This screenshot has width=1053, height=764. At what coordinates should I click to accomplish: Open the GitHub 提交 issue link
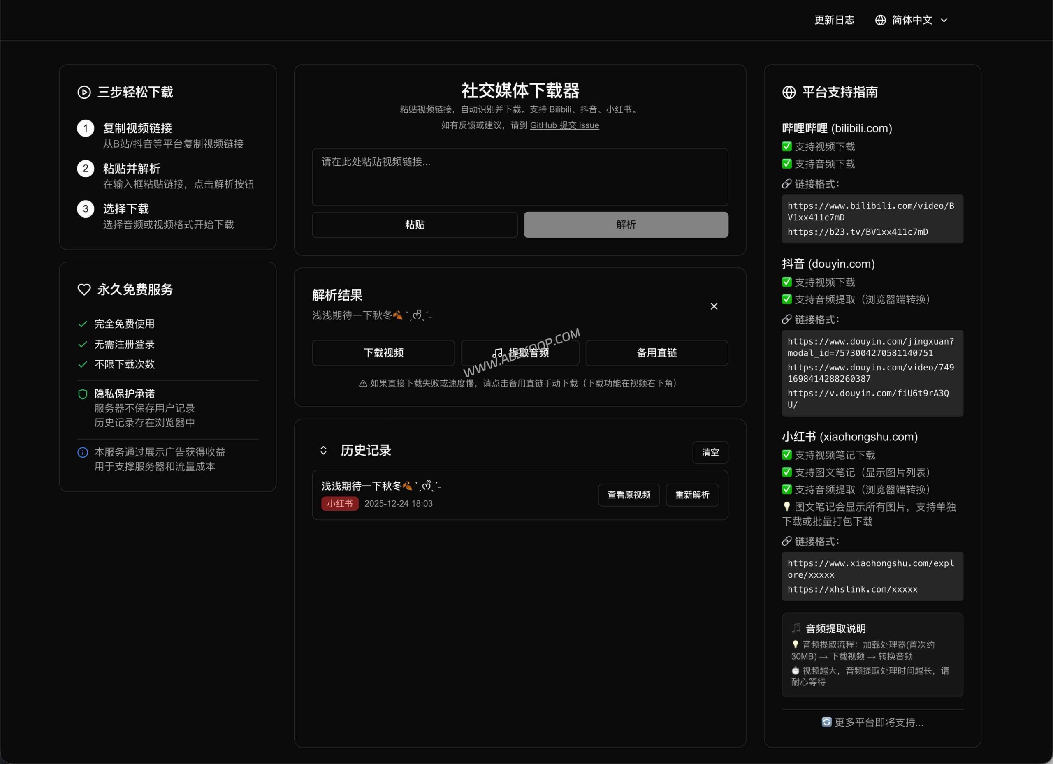tap(565, 125)
